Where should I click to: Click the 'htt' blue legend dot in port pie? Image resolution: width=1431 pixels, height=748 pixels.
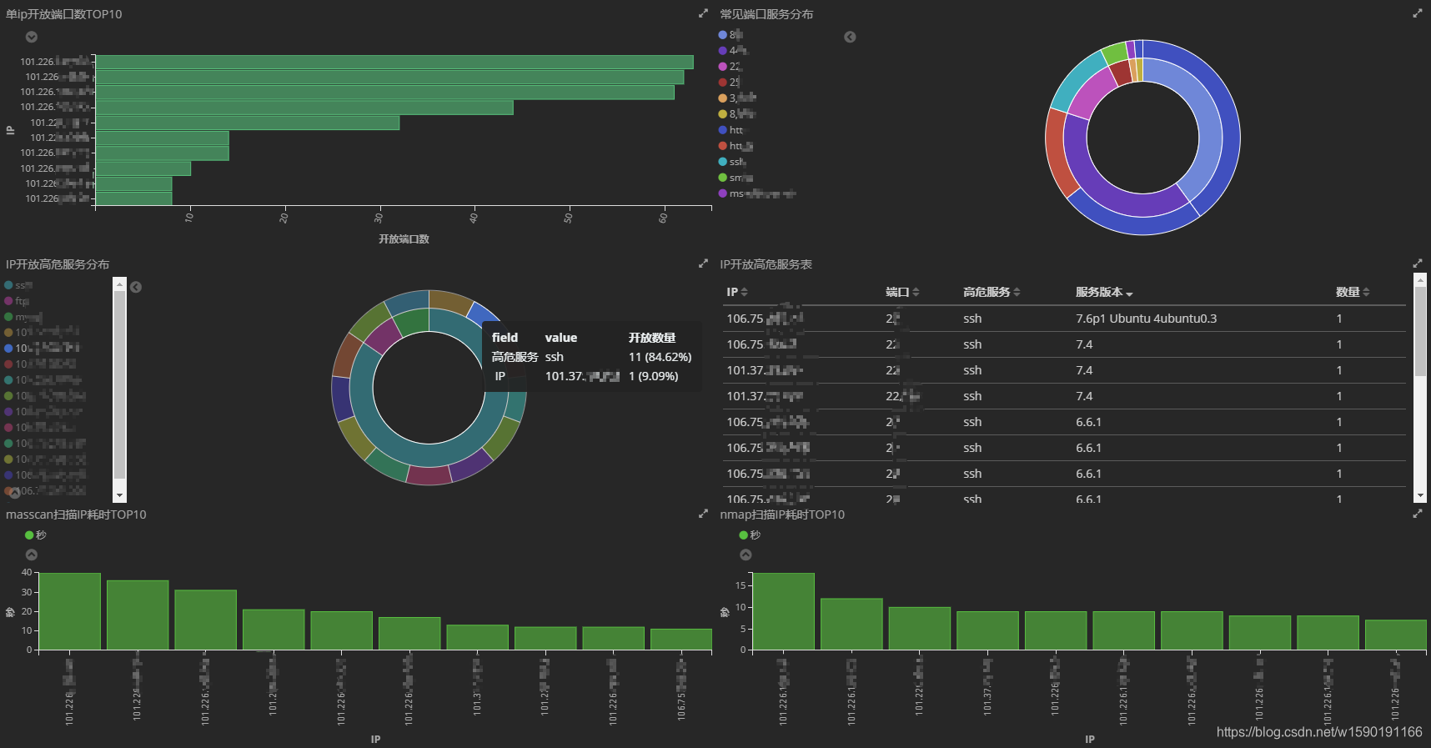[723, 130]
